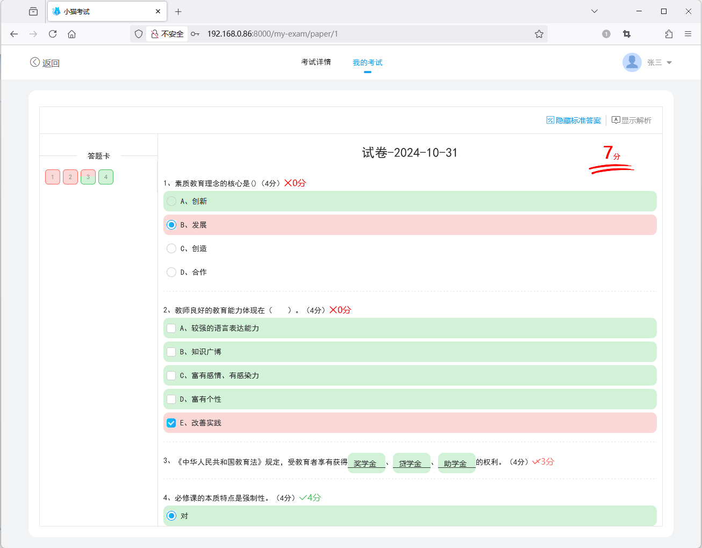
Task: Select answer D 合作 for question 1
Action: pyautogui.click(x=171, y=272)
